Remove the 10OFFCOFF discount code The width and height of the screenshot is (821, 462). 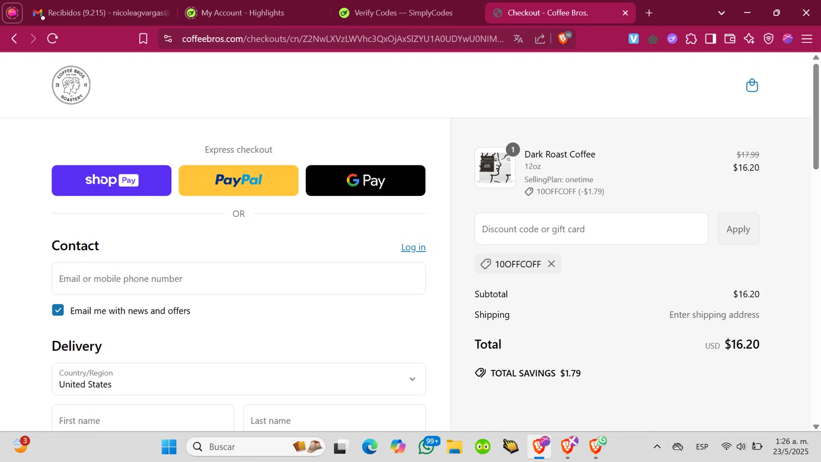(x=551, y=264)
